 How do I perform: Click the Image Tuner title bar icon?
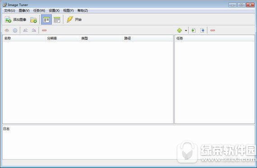[5, 5]
